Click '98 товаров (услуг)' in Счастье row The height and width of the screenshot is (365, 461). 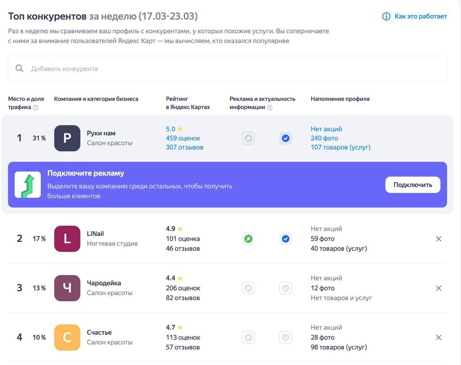339,347
